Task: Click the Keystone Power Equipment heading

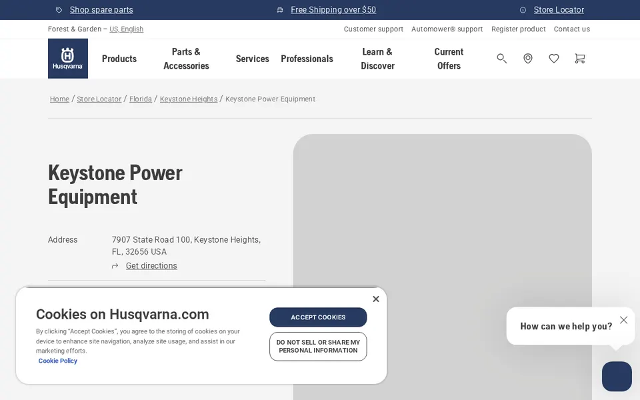Action: (x=115, y=185)
